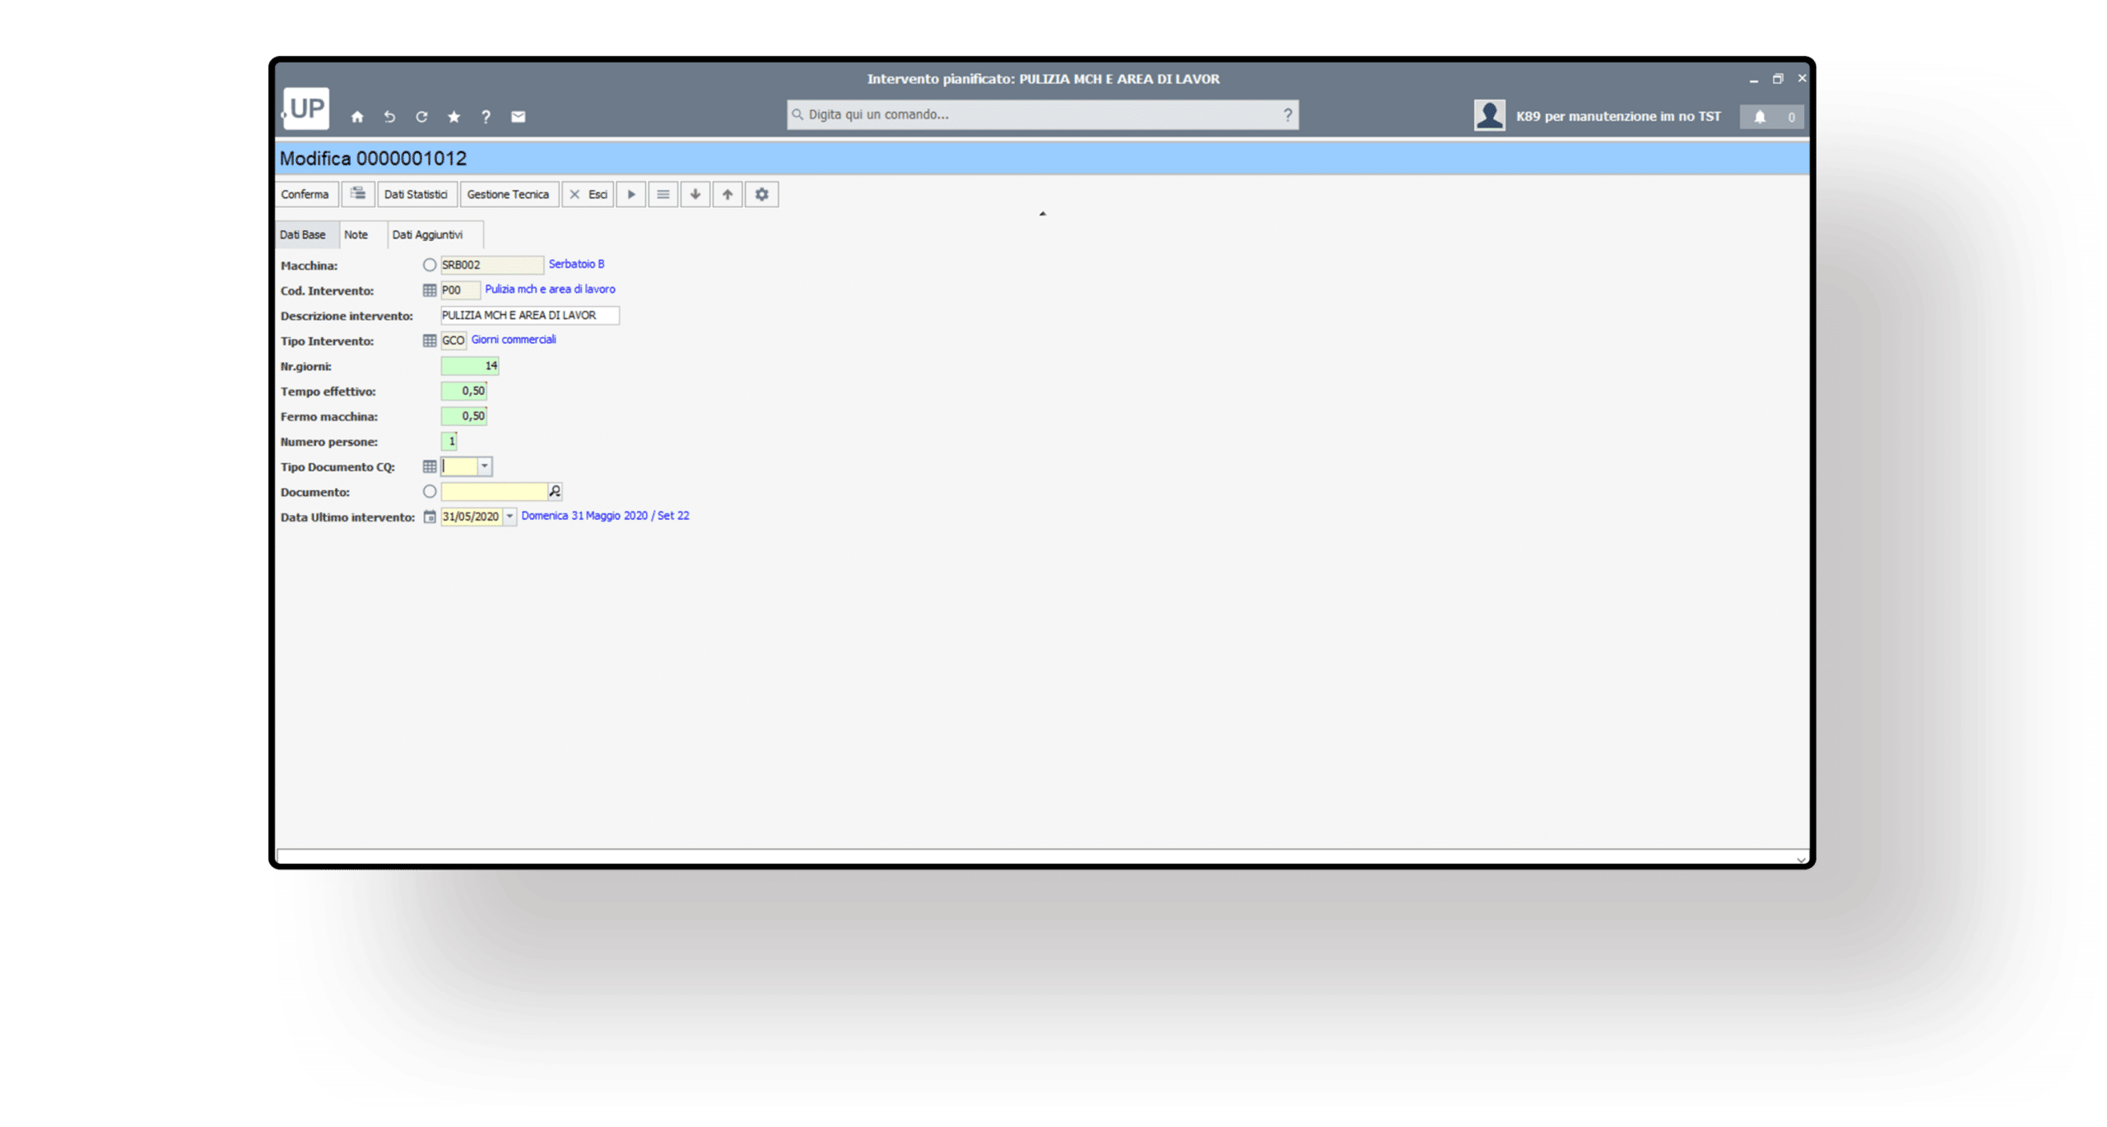Click the Gestione Tecnica button
2107x1127 pixels.
pos(508,195)
